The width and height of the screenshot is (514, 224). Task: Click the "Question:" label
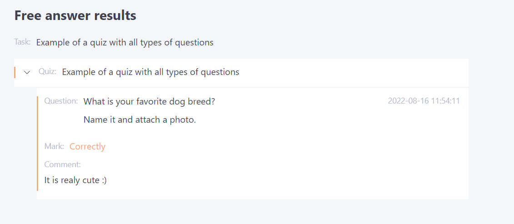tap(61, 101)
